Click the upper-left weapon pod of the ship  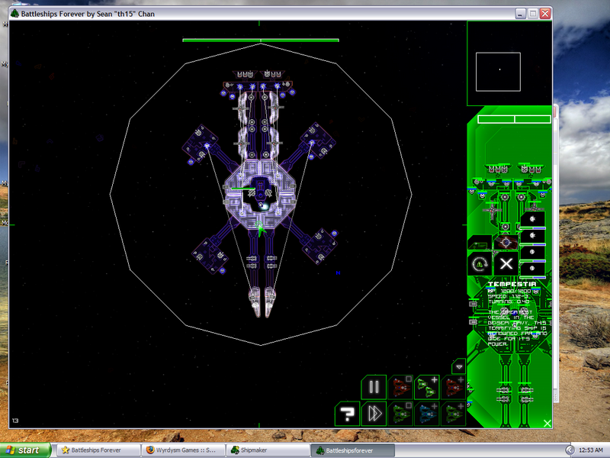coord(201,144)
